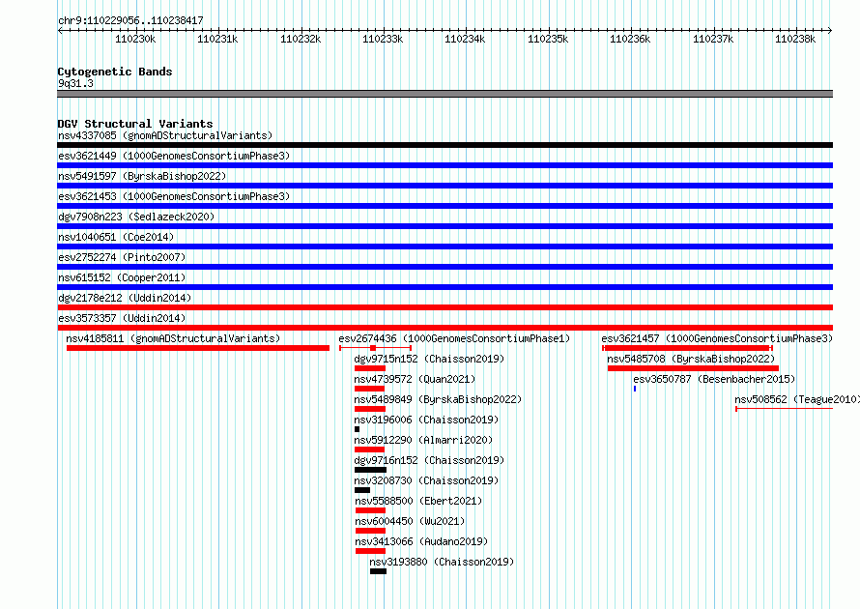Click the gray 9q31.3 cytogenetic band bar
Viewport: 860px width, 609px height.
tap(444, 94)
